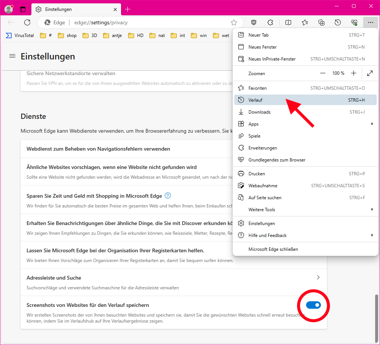The image size is (380, 345).
Task: Click 'Erhalten Sie Benachrichtigungen' Discover setting
Action: 129,223
